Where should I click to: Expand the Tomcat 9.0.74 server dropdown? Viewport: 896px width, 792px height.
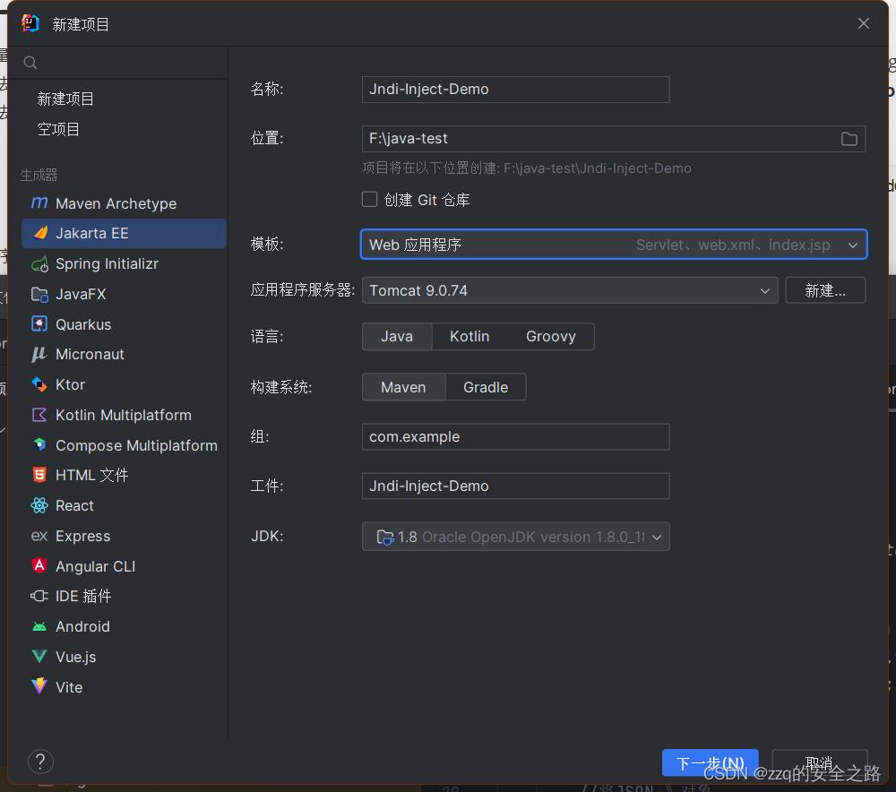570,291
